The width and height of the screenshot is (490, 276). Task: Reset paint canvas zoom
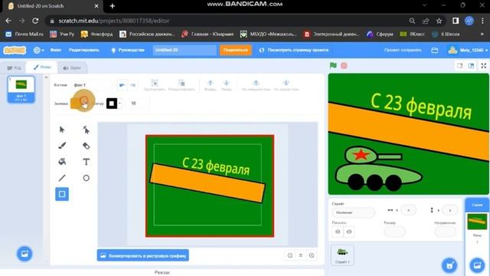tap(301, 255)
